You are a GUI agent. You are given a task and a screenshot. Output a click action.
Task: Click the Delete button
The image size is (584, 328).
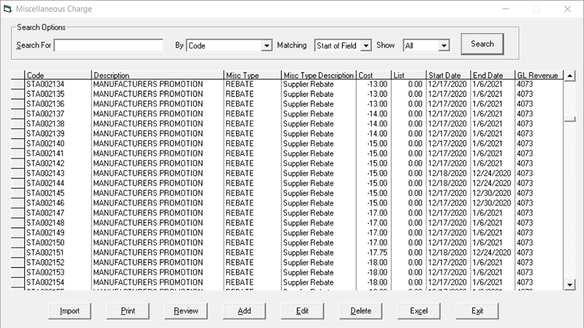pyautogui.click(x=360, y=311)
